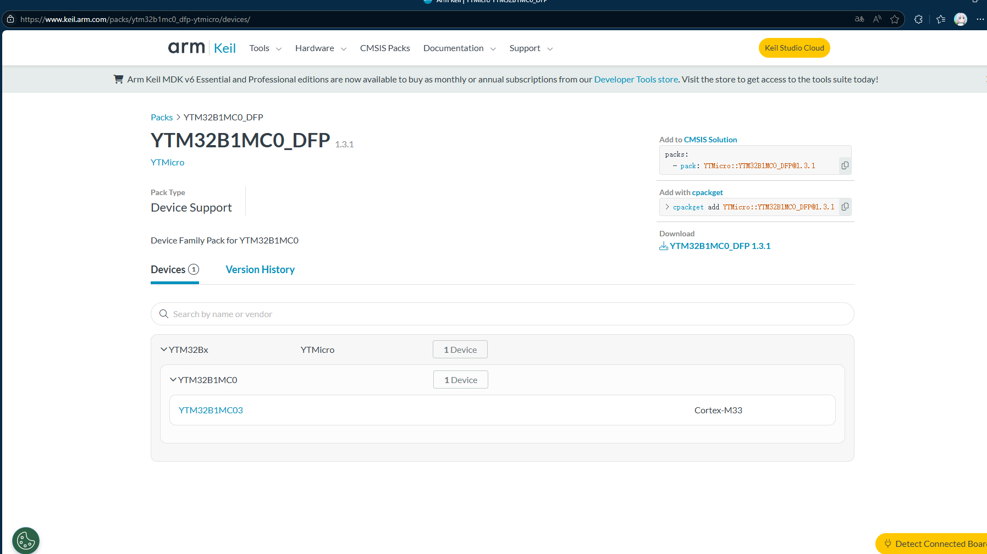Viewport: 987px width, 554px height.
Task: Open the cpackget link
Action: tap(707, 192)
